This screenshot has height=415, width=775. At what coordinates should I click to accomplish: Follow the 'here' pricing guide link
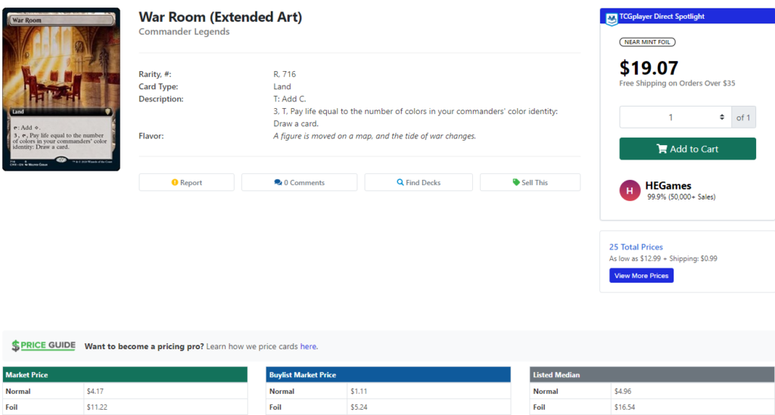click(308, 346)
